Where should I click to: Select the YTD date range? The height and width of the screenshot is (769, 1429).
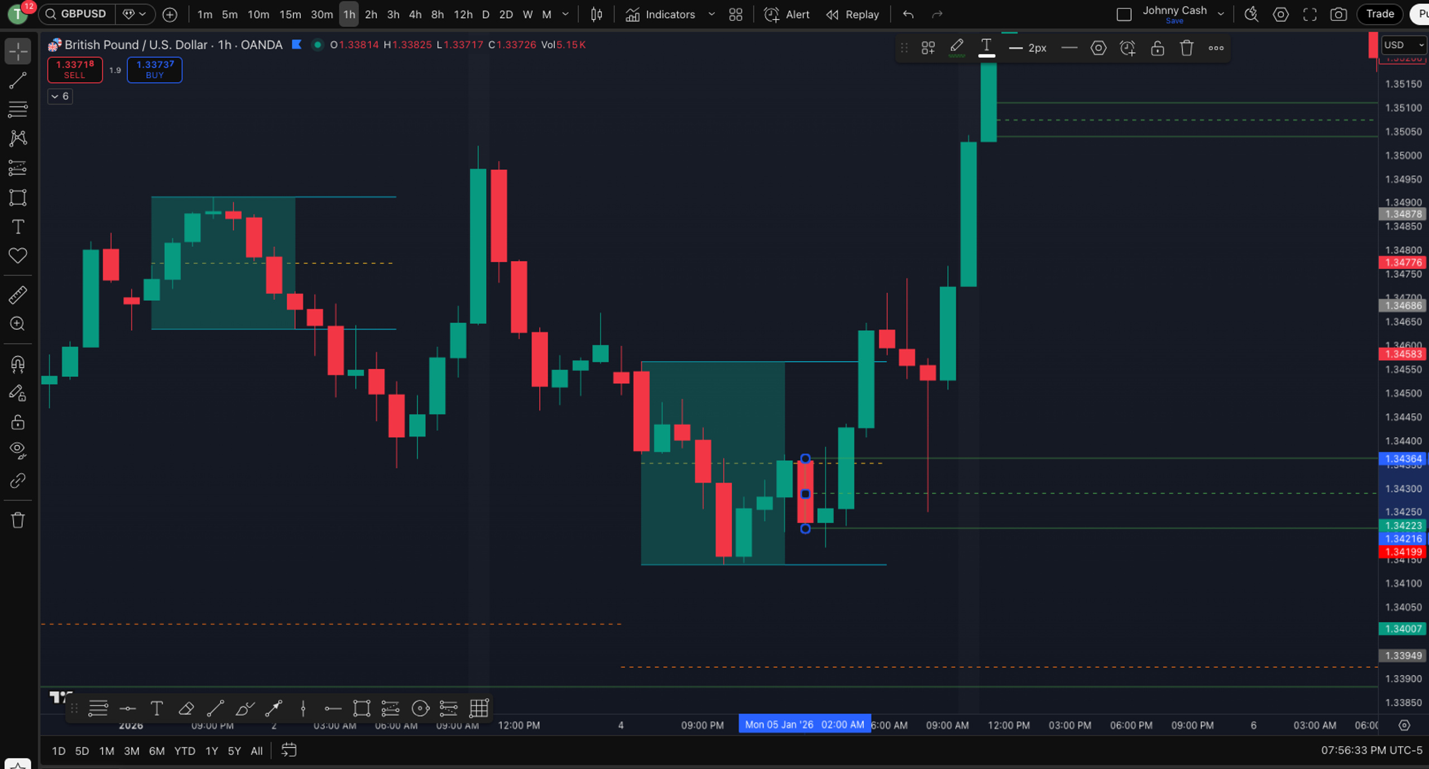click(185, 751)
